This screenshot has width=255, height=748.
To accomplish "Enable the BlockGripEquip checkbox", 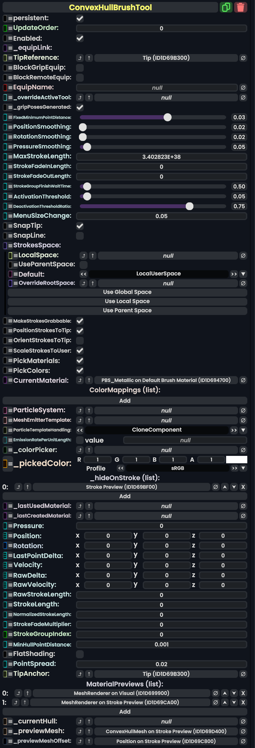I will pos(80,68).
